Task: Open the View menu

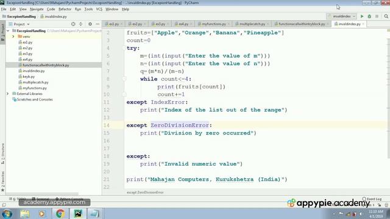Action: point(23,9)
